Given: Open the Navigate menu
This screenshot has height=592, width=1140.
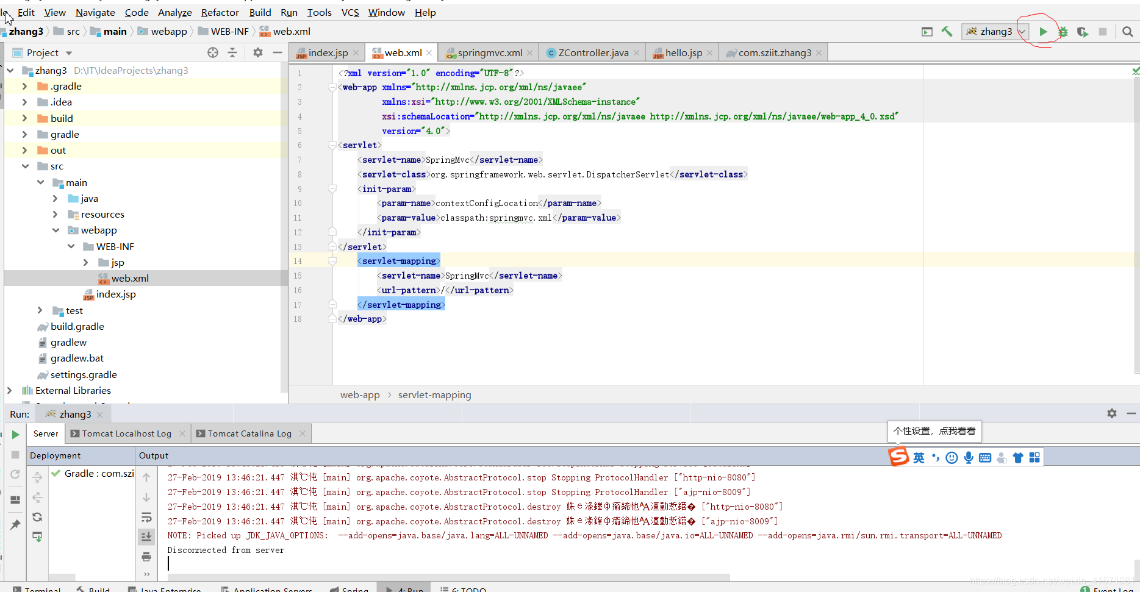Looking at the screenshot, I should 95,13.
